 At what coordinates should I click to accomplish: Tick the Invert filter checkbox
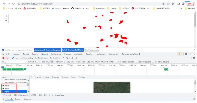coord(28,62)
